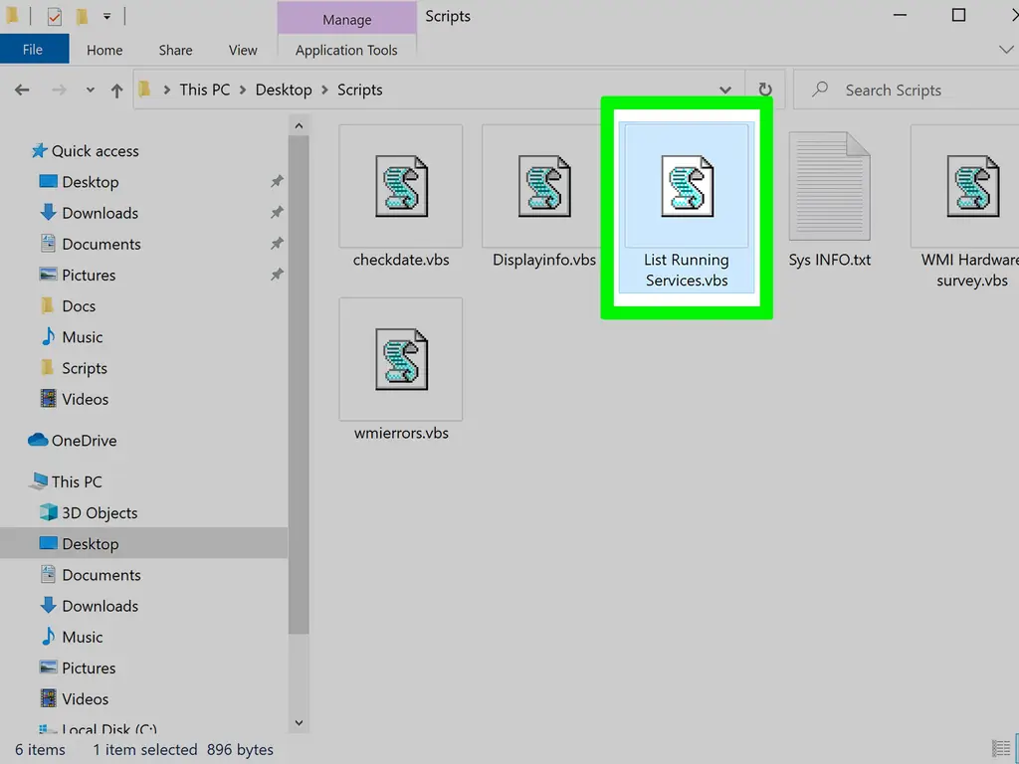Switch to the View ribbon tab
The image size is (1019, 764).
pos(243,50)
